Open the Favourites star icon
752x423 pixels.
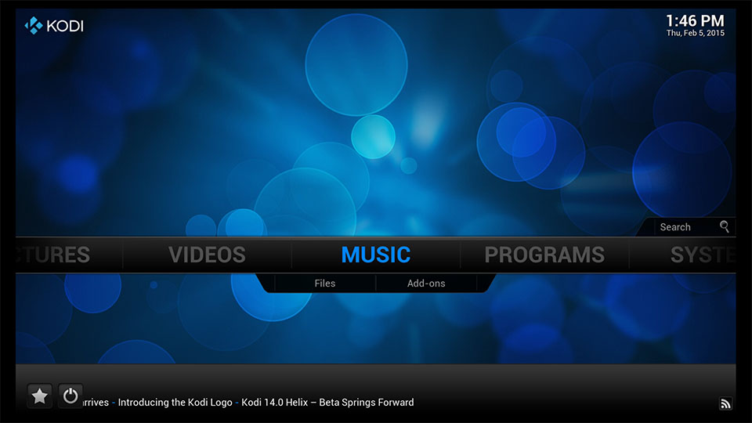click(39, 396)
